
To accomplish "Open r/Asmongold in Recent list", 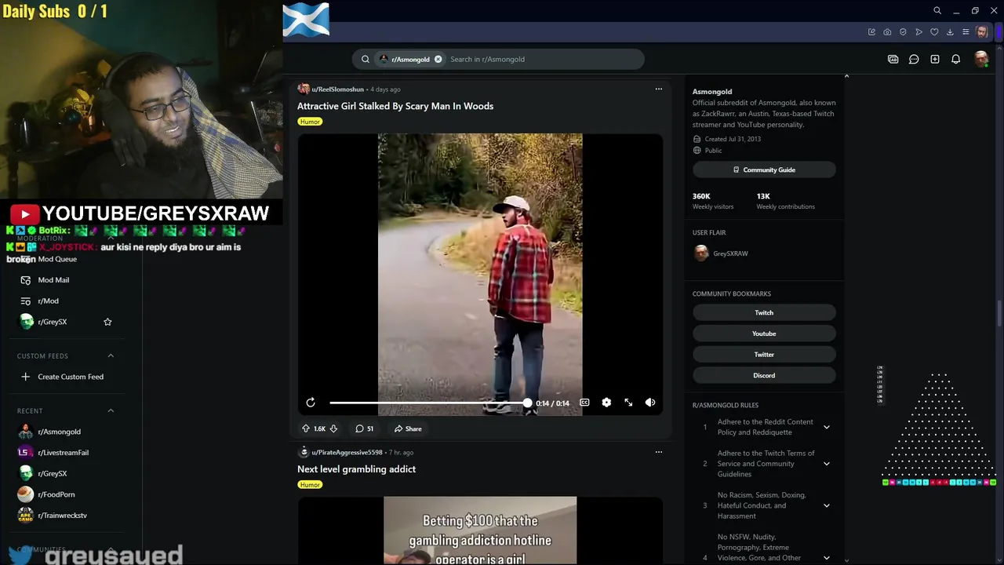I will (x=59, y=432).
